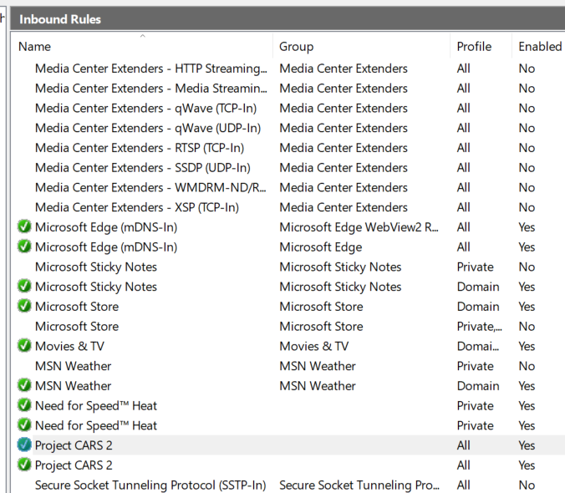Sort rules by the Name column header

point(34,47)
